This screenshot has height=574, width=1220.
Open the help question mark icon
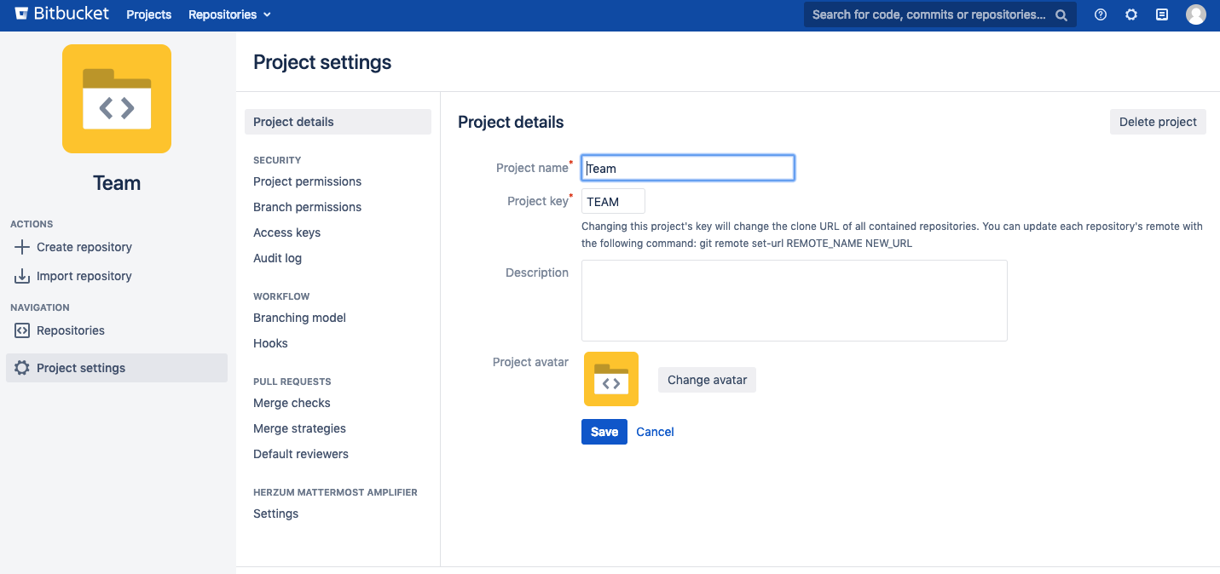(x=1101, y=14)
